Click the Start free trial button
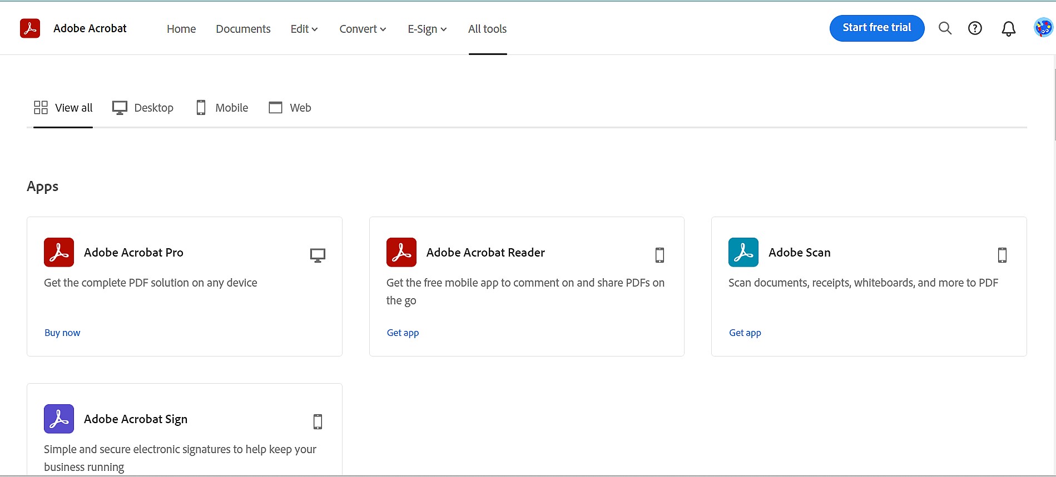 [x=877, y=28]
